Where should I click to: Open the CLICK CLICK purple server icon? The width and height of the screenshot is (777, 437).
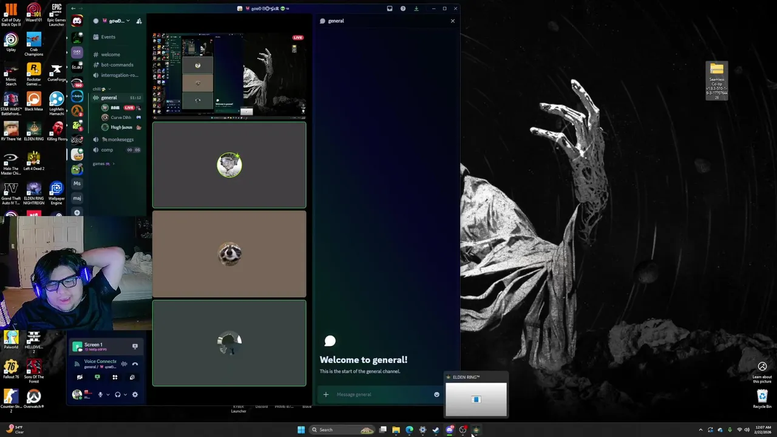pos(77,53)
